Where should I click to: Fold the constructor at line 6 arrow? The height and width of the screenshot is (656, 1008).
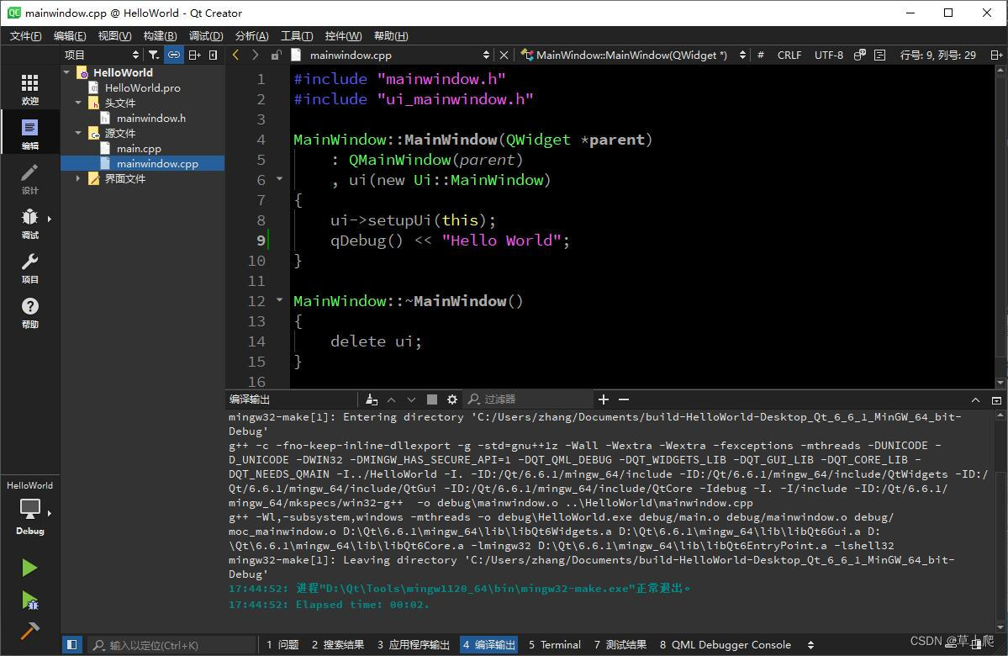click(280, 179)
